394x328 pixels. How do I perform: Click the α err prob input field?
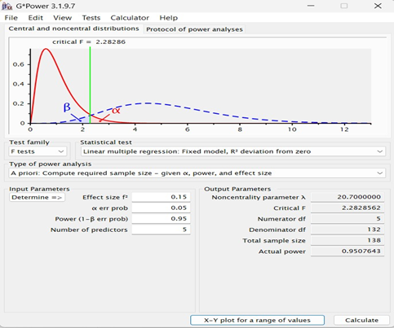pos(161,208)
